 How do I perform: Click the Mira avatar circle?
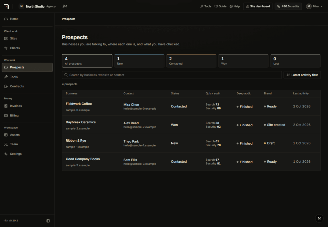309,6
